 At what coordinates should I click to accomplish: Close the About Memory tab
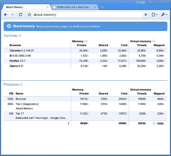[48, 7]
